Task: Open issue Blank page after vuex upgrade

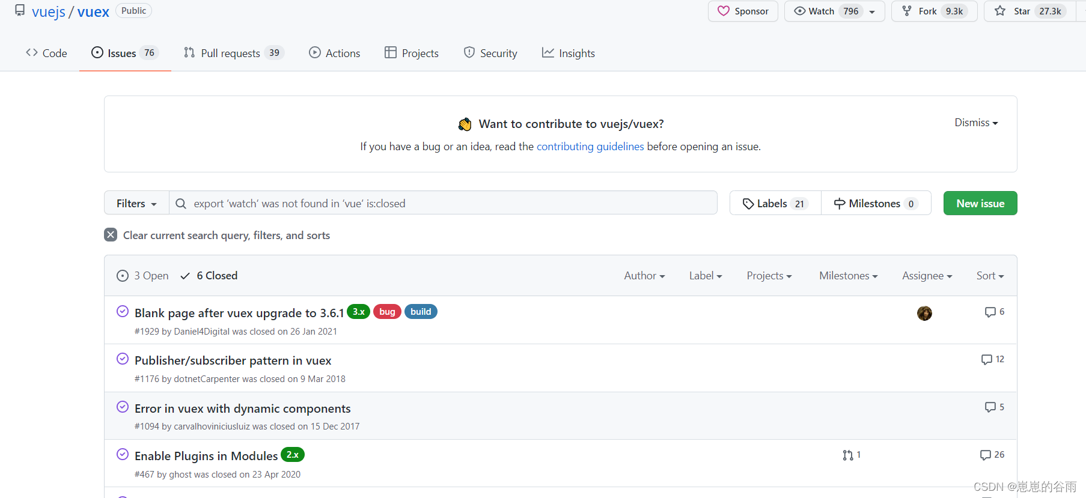Action: point(239,312)
